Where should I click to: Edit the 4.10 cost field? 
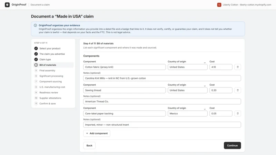tap(221, 67)
